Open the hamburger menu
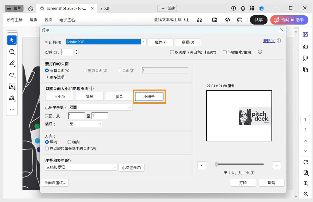Screen dimensions: 313x202 pyautogui.click(x=14, y=8)
